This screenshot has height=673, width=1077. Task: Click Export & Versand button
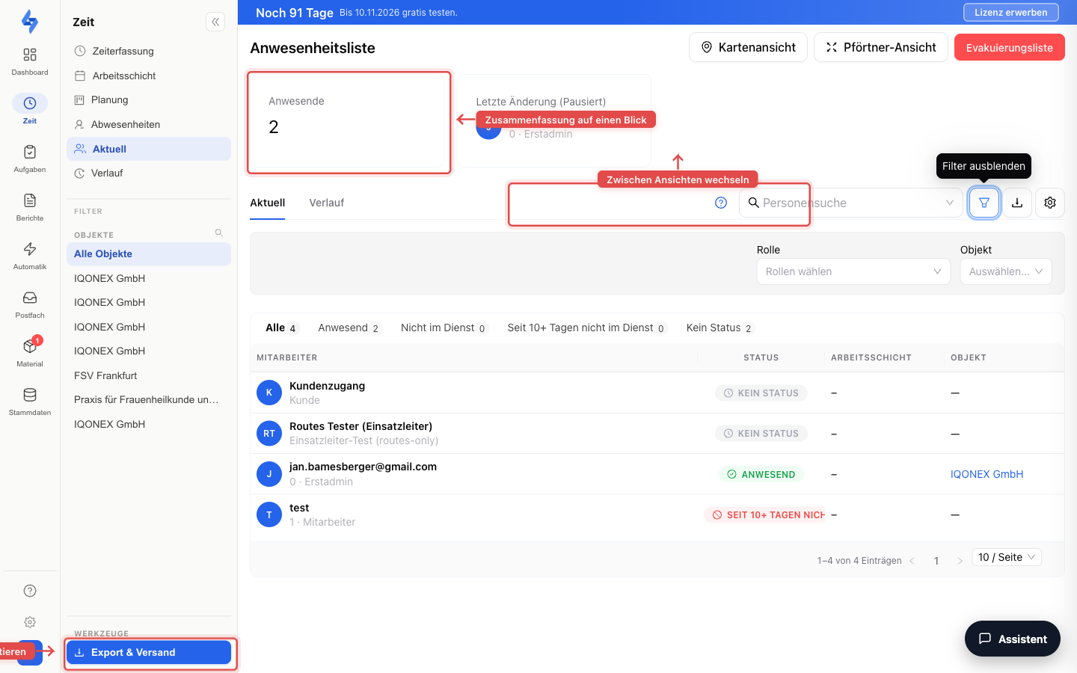(x=149, y=652)
